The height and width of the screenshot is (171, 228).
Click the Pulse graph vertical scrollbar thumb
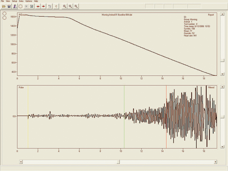(222, 117)
